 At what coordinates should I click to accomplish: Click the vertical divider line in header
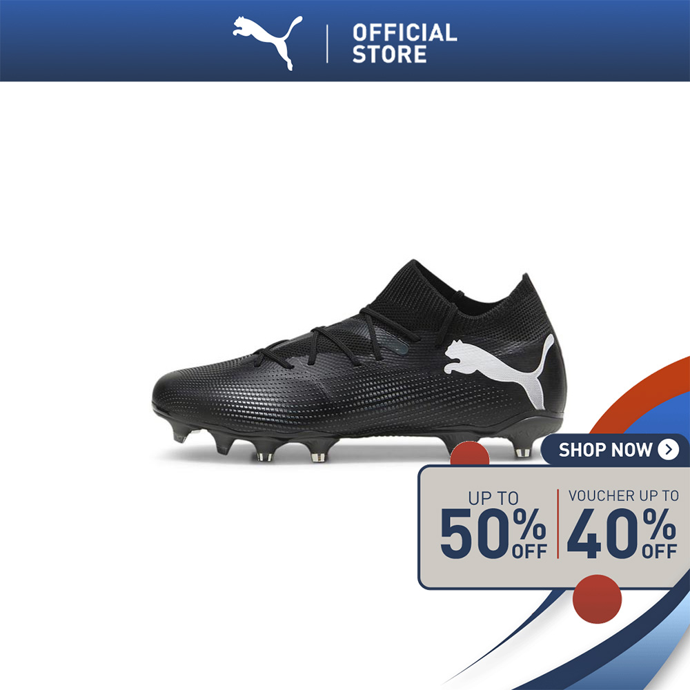pos(327,43)
